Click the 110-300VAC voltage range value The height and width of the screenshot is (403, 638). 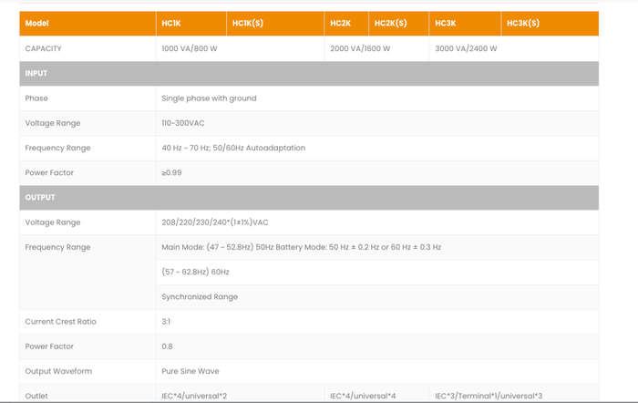tap(182, 123)
